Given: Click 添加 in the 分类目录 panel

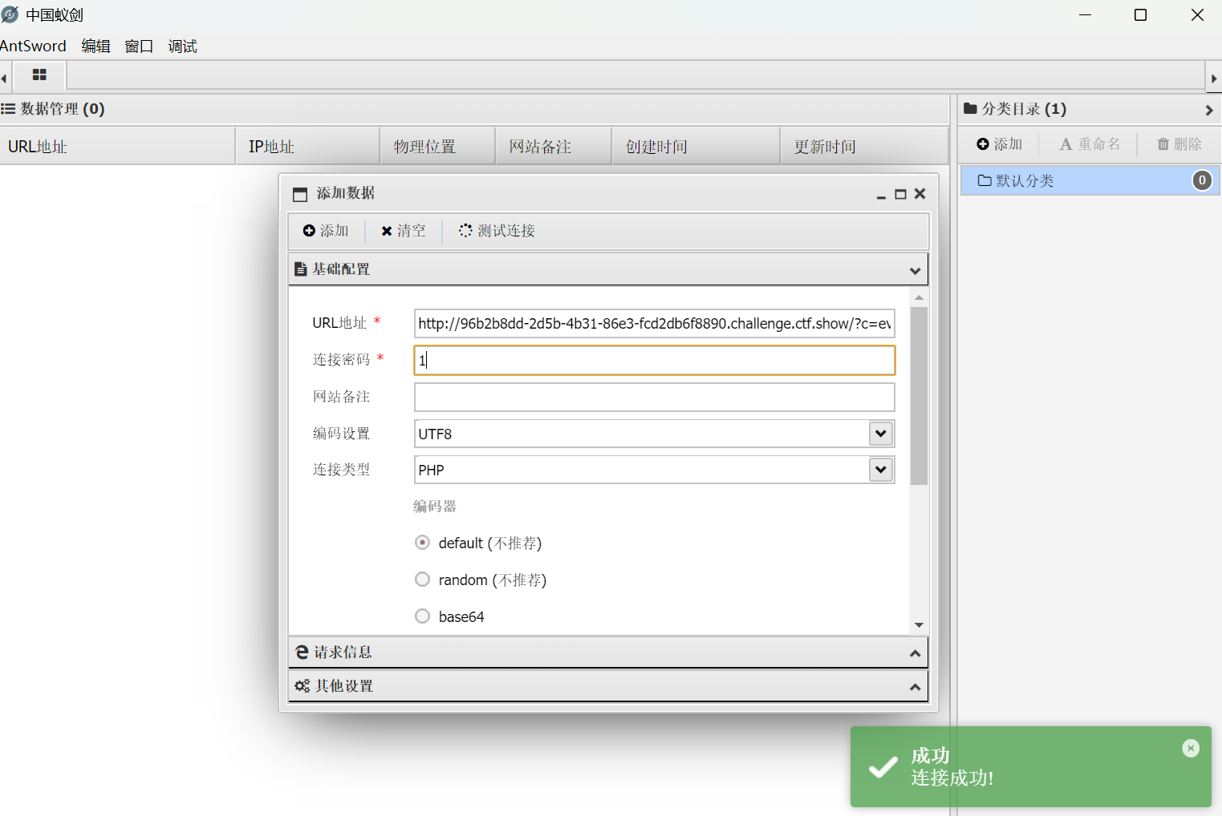Looking at the screenshot, I should [1000, 144].
